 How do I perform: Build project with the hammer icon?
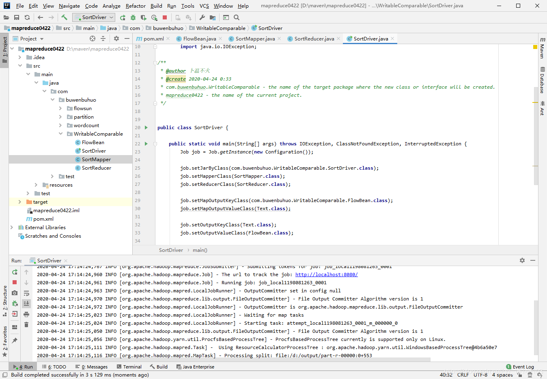pyautogui.click(x=64, y=17)
